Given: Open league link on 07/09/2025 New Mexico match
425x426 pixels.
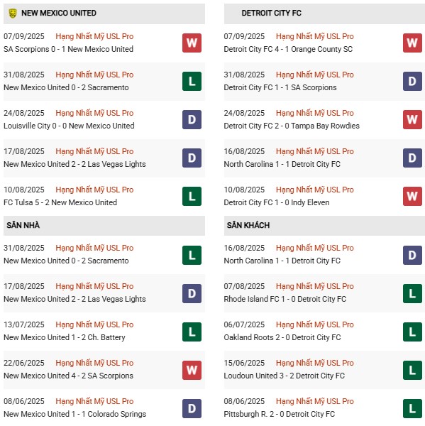Looking at the screenshot, I should (x=94, y=36).
